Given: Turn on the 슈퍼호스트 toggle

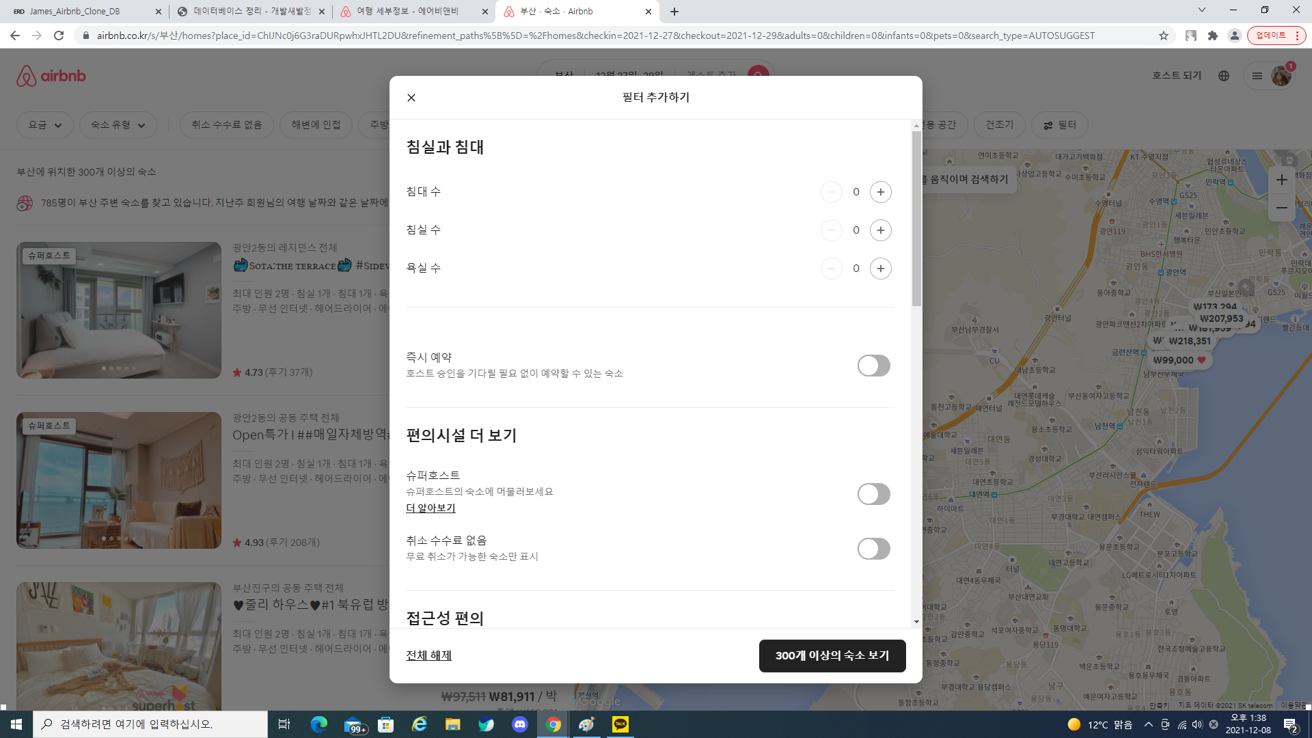Looking at the screenshot, I should (x=873, y=494).
